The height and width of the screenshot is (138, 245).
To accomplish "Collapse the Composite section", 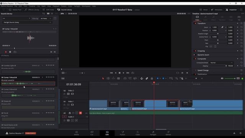I will [202, 59].
